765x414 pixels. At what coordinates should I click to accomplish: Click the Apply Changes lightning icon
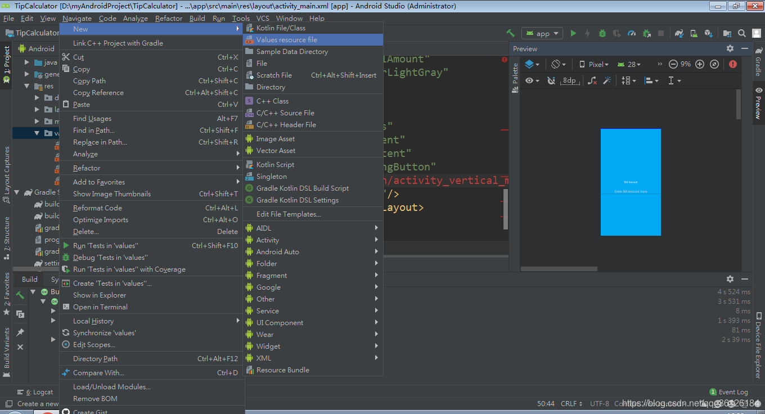[588, 33]
